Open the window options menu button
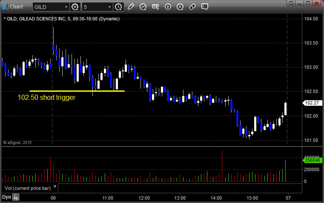 pyautogui.click(x=291, y=3)
